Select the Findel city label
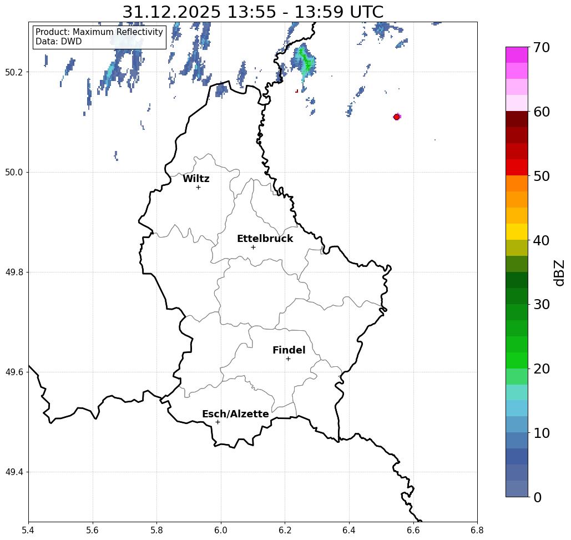 [x=289, y=350]
